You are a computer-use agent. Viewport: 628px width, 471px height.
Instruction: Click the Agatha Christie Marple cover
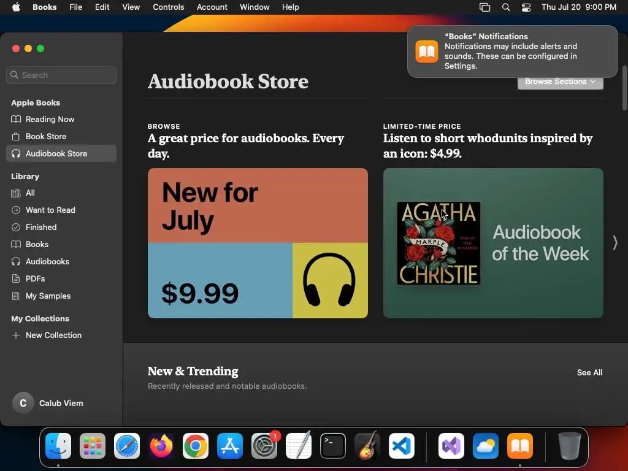point(438,243)
